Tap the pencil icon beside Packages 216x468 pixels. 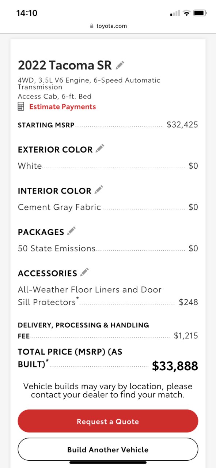[x=71, y=231]
